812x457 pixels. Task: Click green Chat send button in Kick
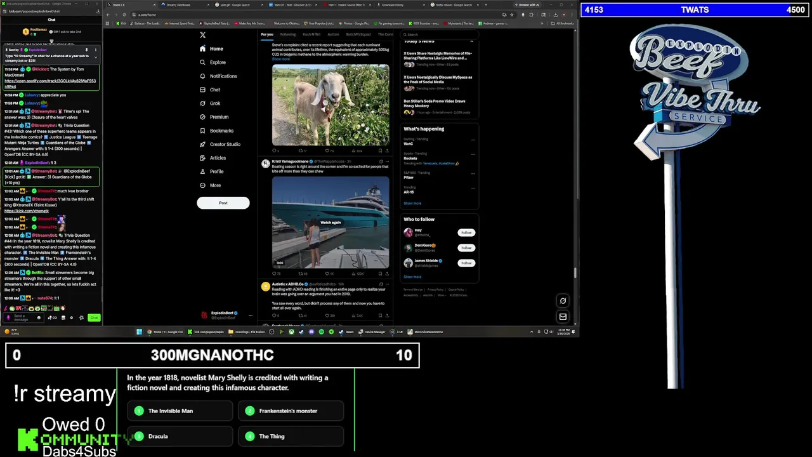[94, 317]
